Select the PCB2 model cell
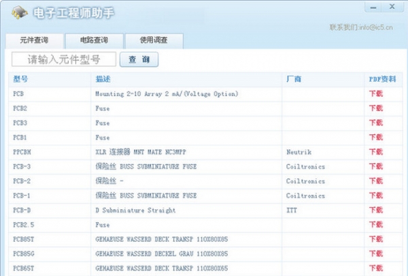This screenshot has width=408, height=276. click(x=20, y=108)
